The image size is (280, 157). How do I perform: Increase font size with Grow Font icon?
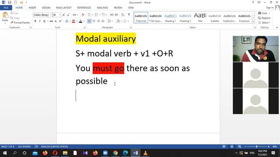pos(64,15)
